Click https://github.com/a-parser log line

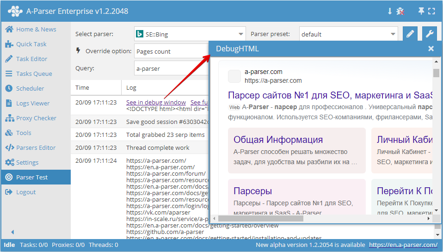point(165,232)
